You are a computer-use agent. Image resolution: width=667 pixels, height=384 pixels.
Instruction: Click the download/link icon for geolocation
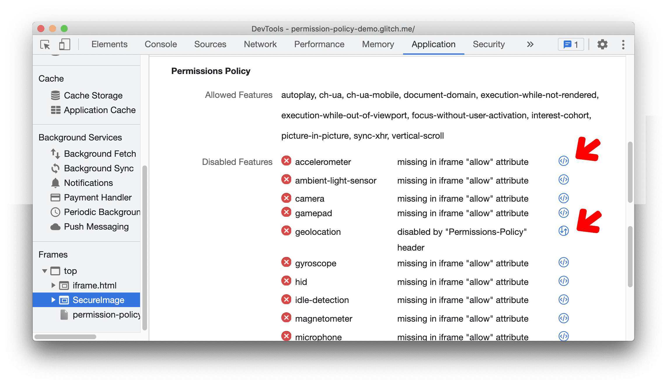click(x=563, y=231)
